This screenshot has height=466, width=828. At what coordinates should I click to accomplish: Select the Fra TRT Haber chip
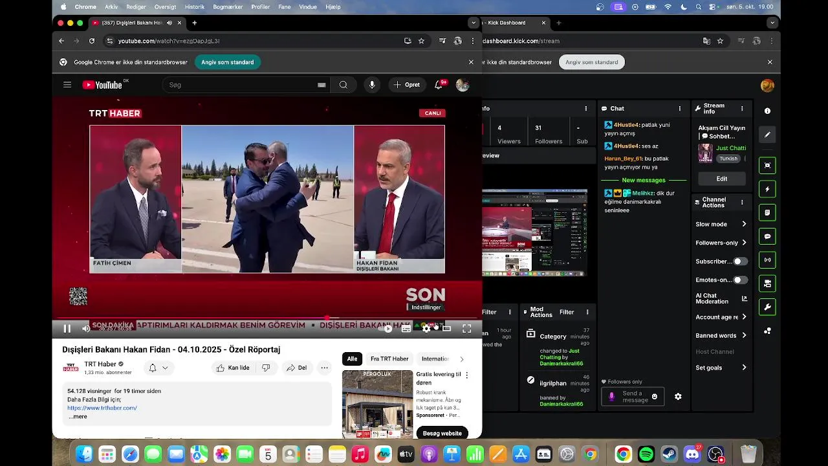click(x=389, y=359)
